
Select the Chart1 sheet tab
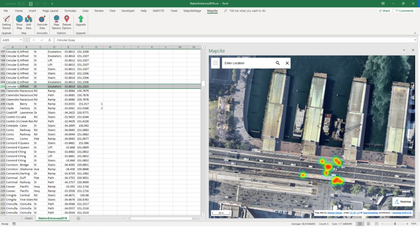[29, 218]
